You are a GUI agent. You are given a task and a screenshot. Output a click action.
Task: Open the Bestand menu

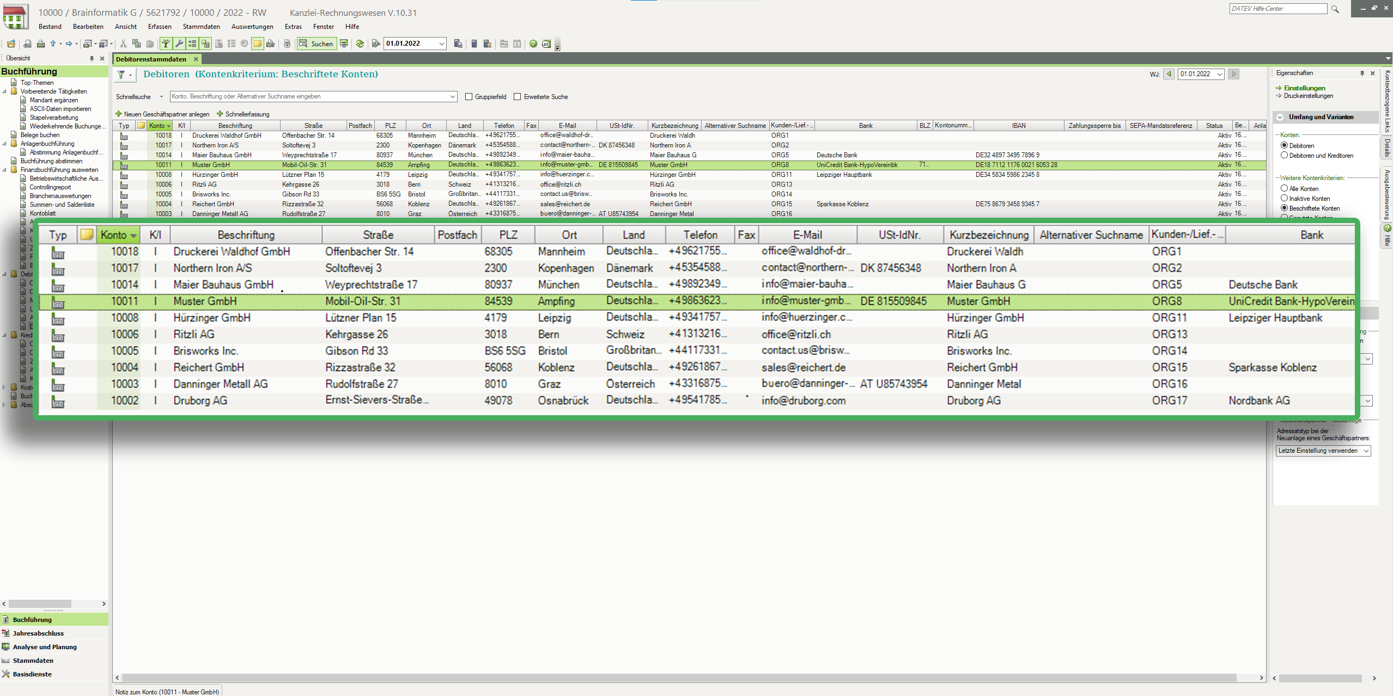(x=50, y=27)
